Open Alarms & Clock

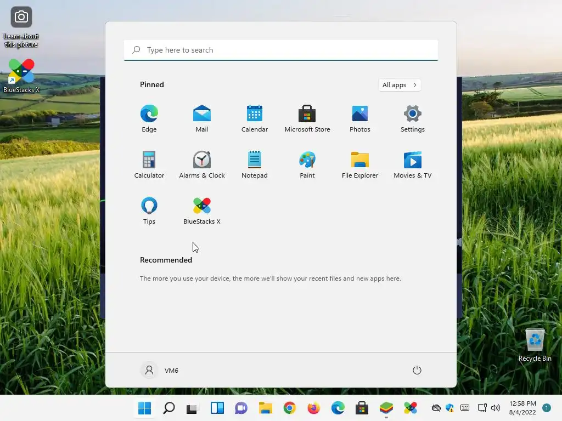[202, 164]
